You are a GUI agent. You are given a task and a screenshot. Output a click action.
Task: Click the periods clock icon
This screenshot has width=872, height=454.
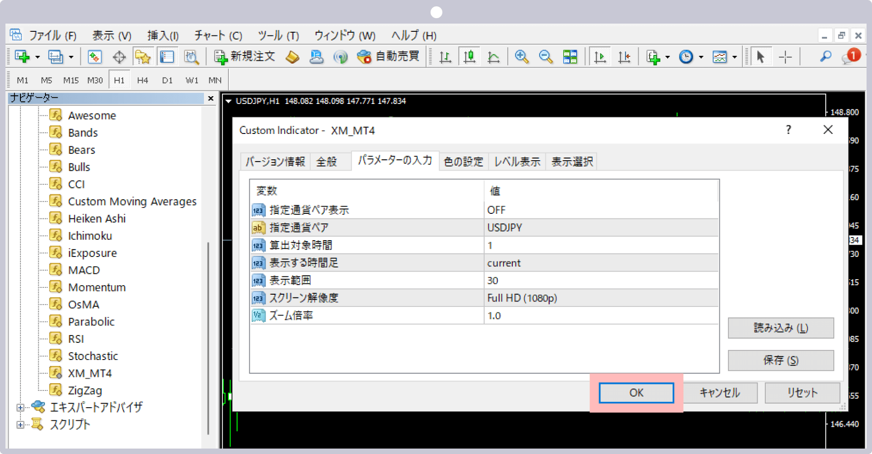coord(686,57)
